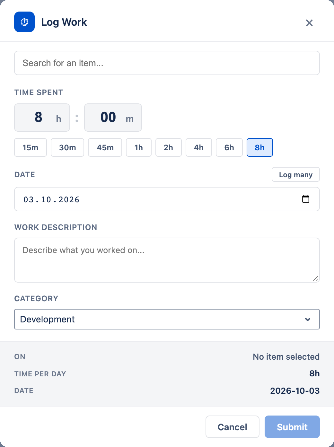Click the Cancel button
This screenshot has width=334, height=447.
[233, 427]
